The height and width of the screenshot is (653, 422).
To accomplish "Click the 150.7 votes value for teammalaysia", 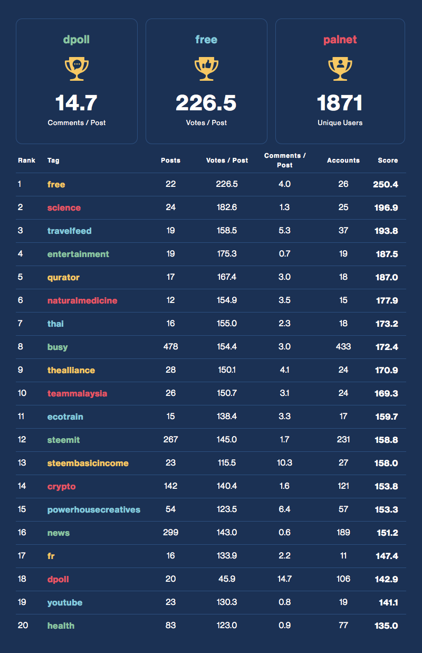I will [227, 393].
